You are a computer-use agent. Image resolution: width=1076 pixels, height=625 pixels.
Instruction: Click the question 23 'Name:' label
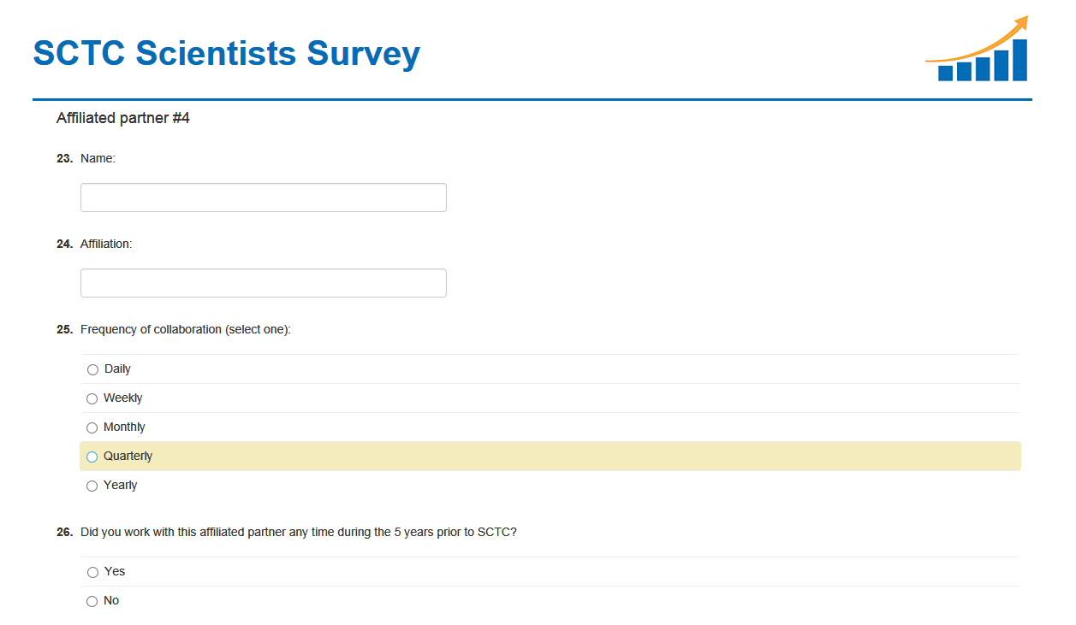point(98,158)
